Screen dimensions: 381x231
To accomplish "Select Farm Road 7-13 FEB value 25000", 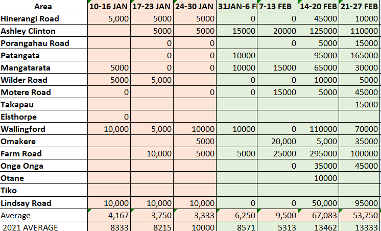I will [x=277, y=153].
